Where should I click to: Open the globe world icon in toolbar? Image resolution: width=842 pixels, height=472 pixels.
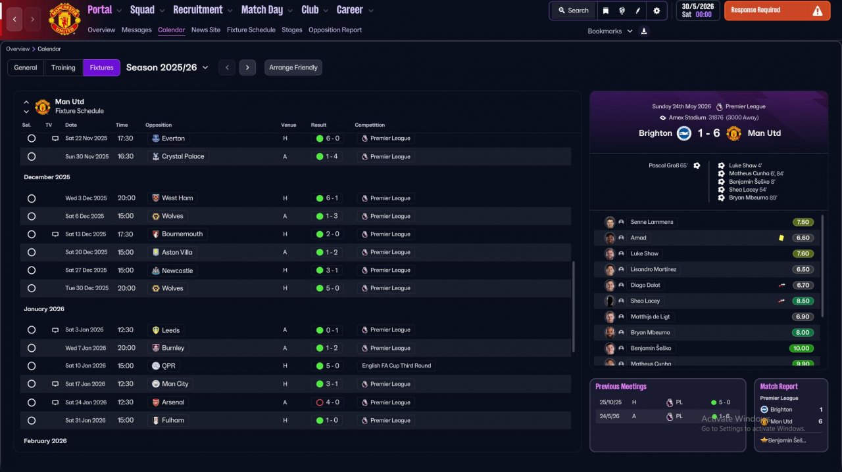click(622, 11)
